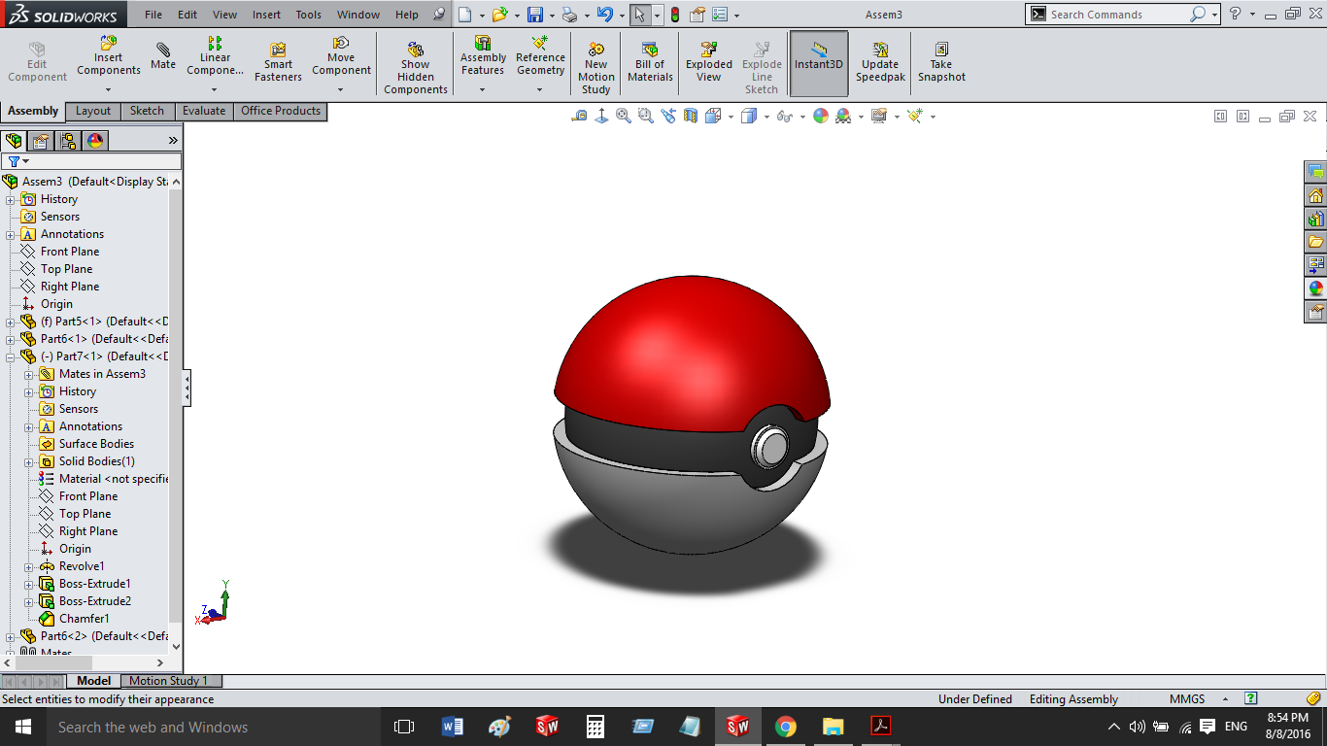Screen dimensions: 1327x746
Task: Switch to the Evaluate tab
Action: click(204, 112)
